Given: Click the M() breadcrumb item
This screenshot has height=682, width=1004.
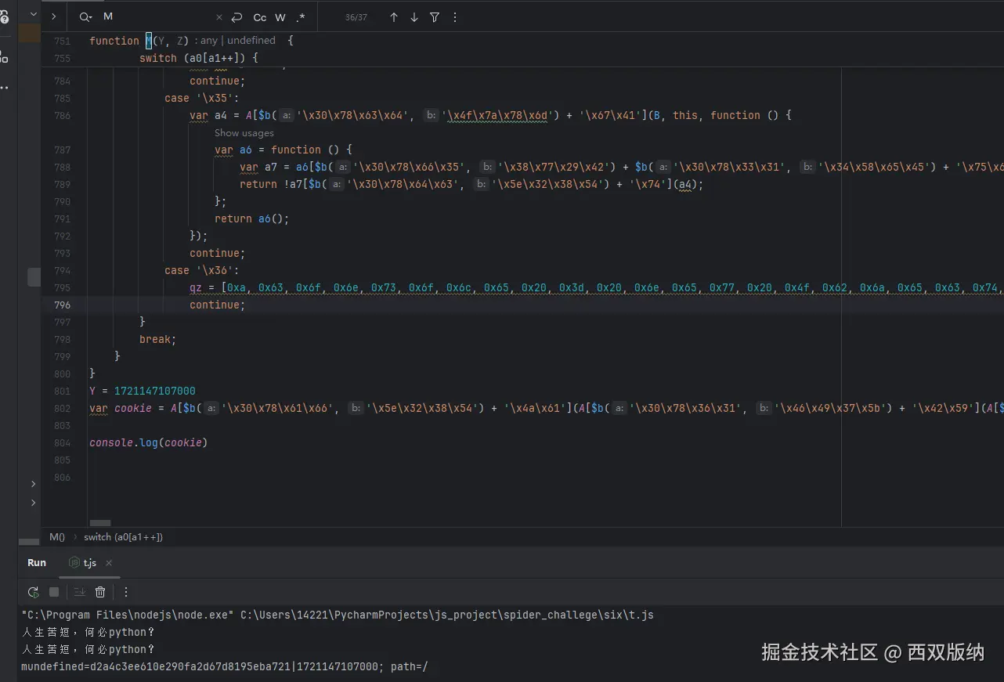Looking at the screenshot, I should [57, 537].
